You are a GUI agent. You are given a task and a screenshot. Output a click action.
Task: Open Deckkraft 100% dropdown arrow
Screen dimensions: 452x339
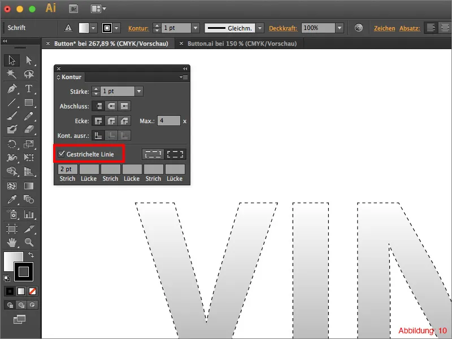pyautogui.click(x=340, y=28)
